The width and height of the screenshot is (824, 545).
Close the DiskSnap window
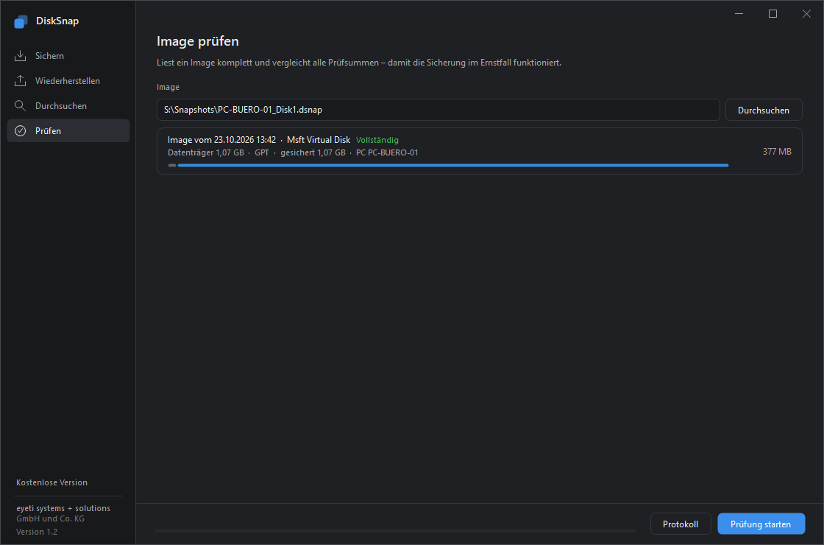(x=806, y=14)
